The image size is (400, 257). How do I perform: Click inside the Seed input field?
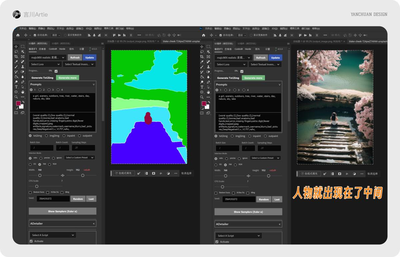(x=53, y=199)
